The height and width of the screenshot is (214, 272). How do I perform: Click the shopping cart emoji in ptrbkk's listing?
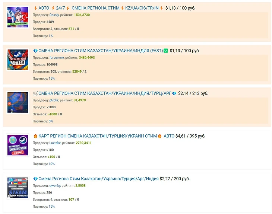(x=35, y=93)
